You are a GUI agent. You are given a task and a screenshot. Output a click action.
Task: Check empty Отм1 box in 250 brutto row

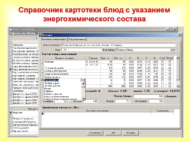tap(162, 86)
